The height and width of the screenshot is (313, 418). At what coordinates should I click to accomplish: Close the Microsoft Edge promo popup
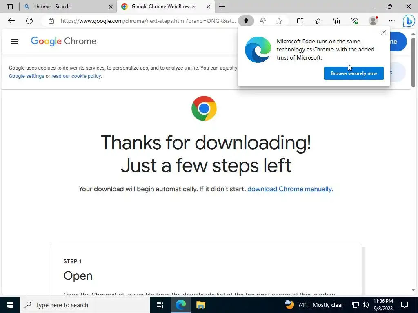(x=384, y=32)
